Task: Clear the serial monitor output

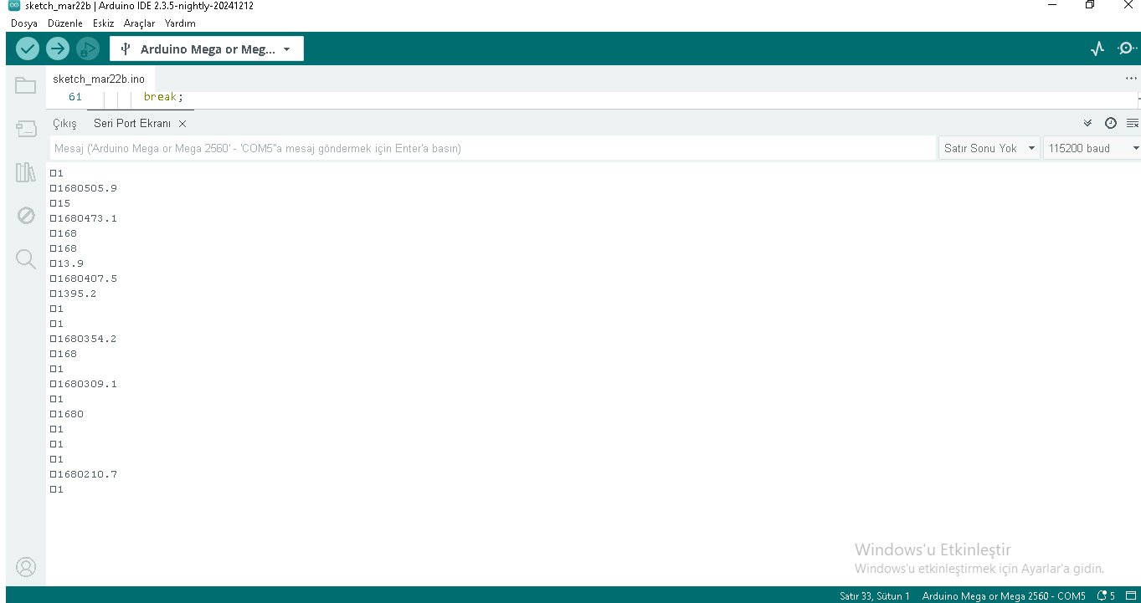Action: click(1133, 123)
